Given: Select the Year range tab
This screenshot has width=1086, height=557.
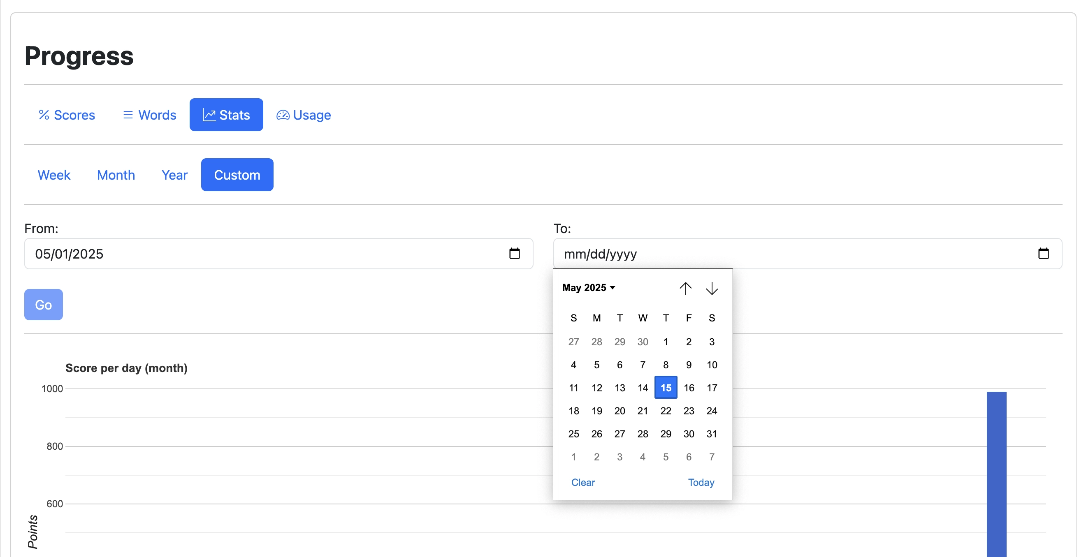Looking at the screenshot, I should [x=174, y=175].
